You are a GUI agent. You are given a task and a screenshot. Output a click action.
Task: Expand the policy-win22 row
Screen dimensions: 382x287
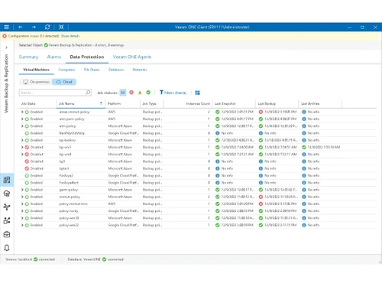[22, 225]
